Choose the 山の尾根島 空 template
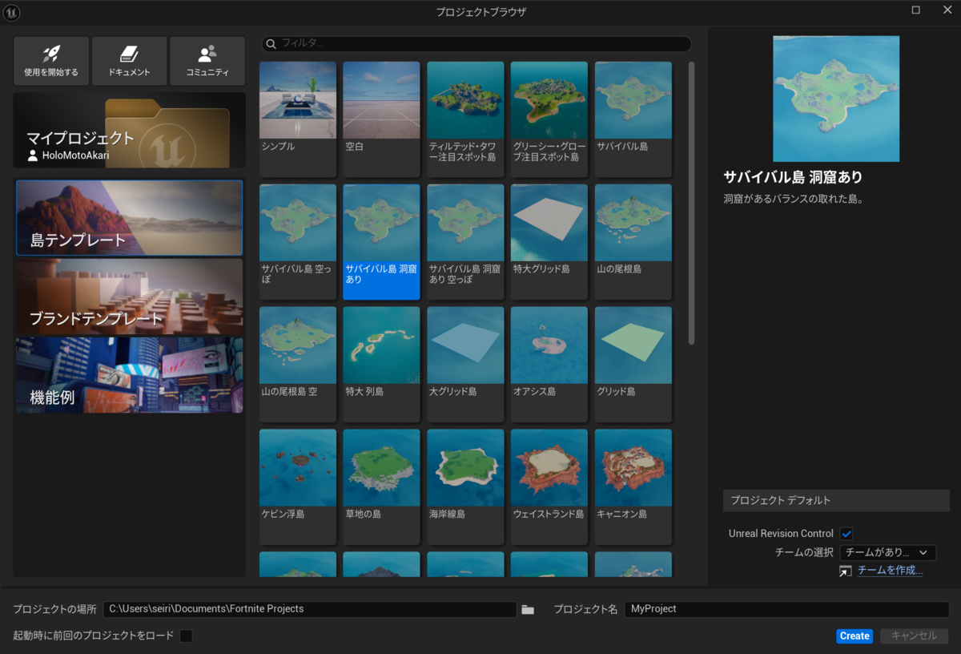 298,365
